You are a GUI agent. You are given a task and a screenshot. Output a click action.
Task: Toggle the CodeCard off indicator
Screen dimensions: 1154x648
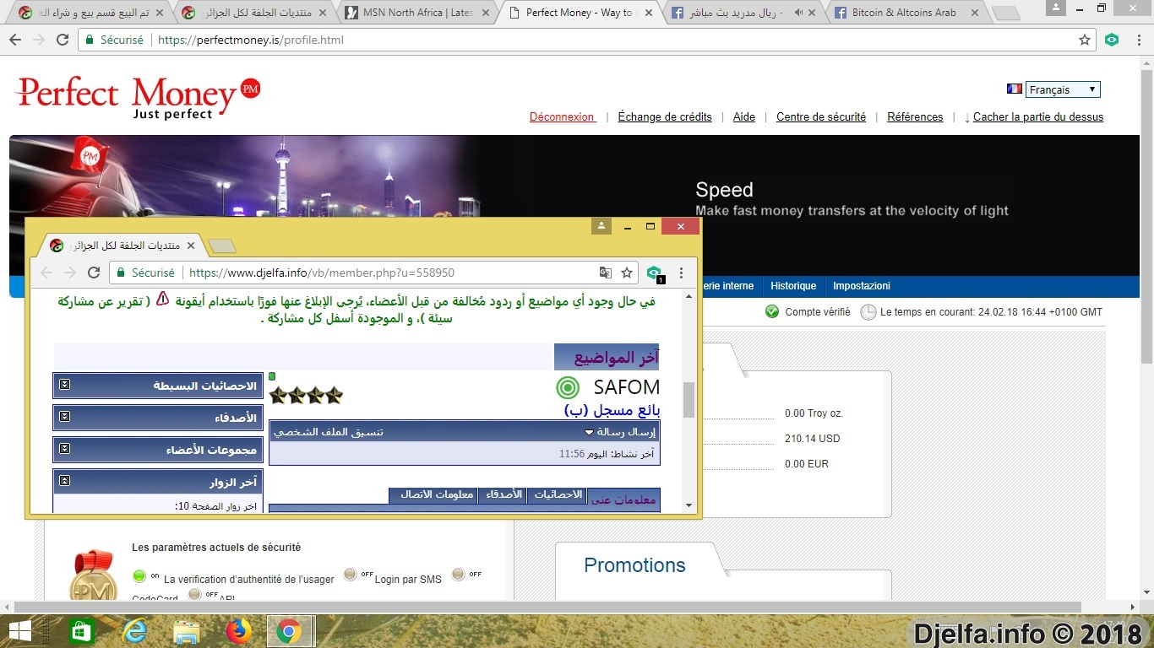[x=459, y=575]
